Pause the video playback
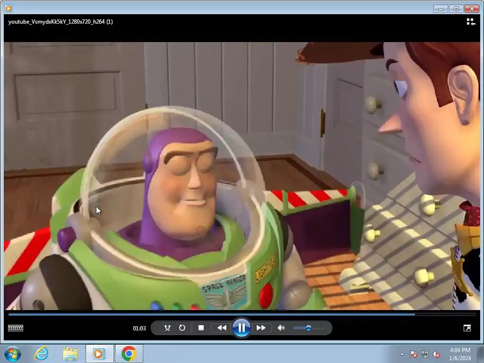This screenshot has height=363, width=484. click(242, 328)
